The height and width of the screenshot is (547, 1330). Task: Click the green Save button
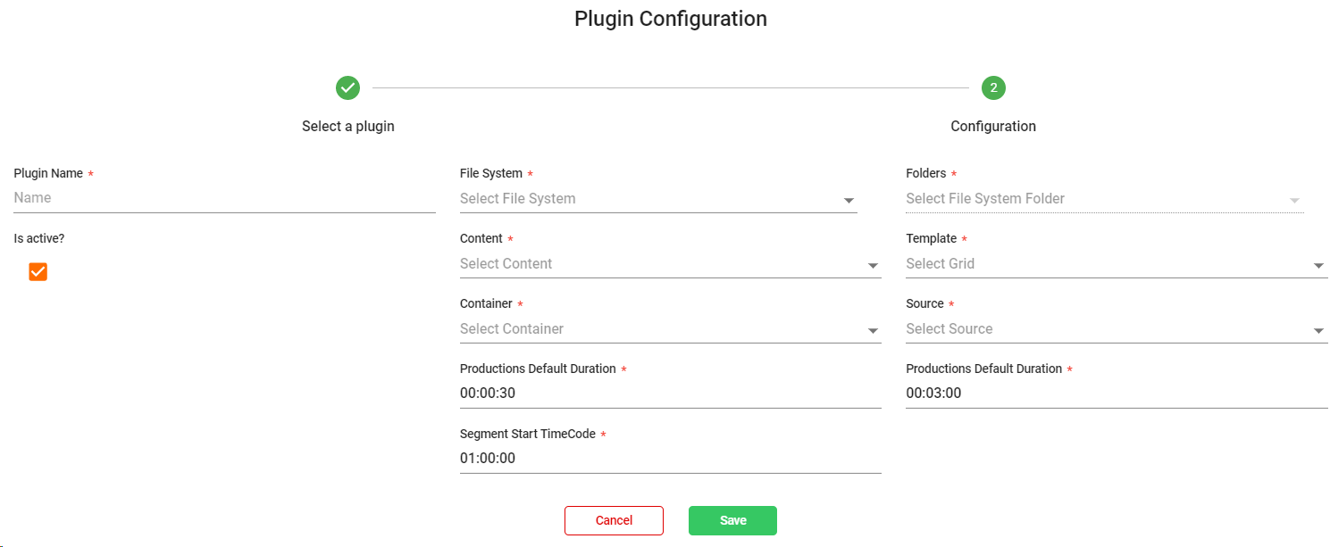click(x=732, y=520)
